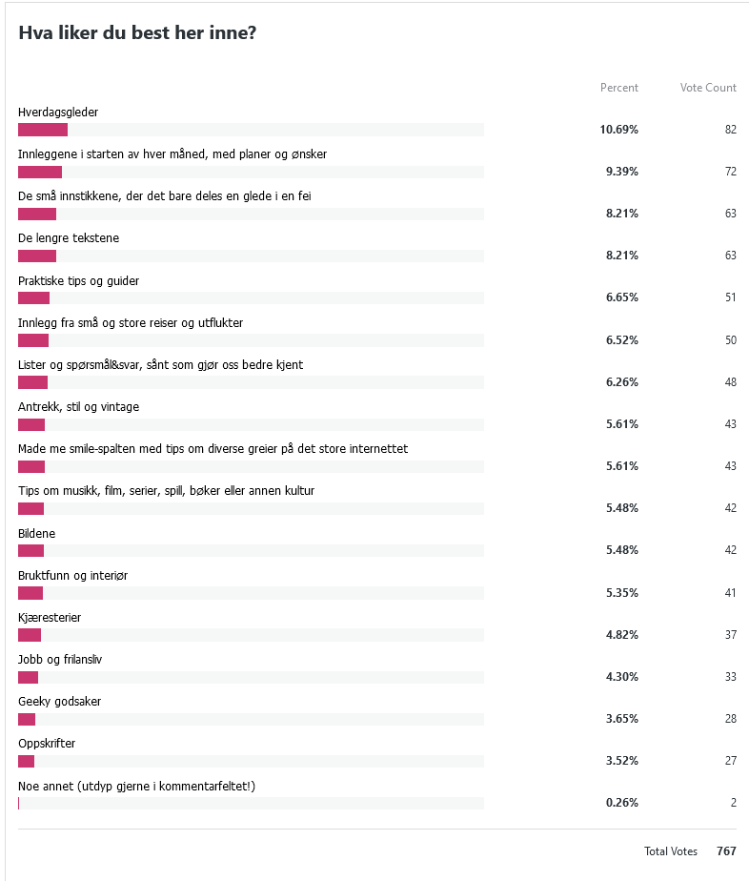Screen dimensions: 749x881
Task: Select the Hverdagsgleder option label
Action: coord(58,113)
